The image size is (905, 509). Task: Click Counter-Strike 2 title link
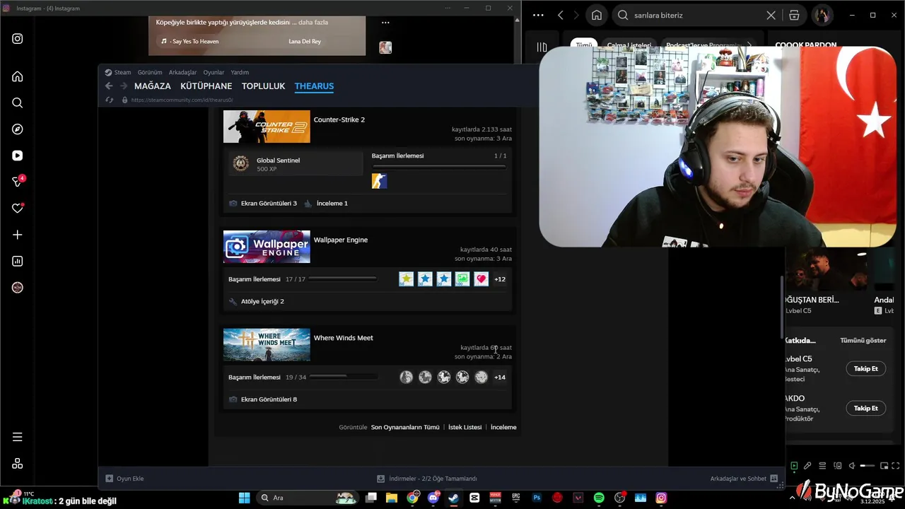click(x=339, y=119)
